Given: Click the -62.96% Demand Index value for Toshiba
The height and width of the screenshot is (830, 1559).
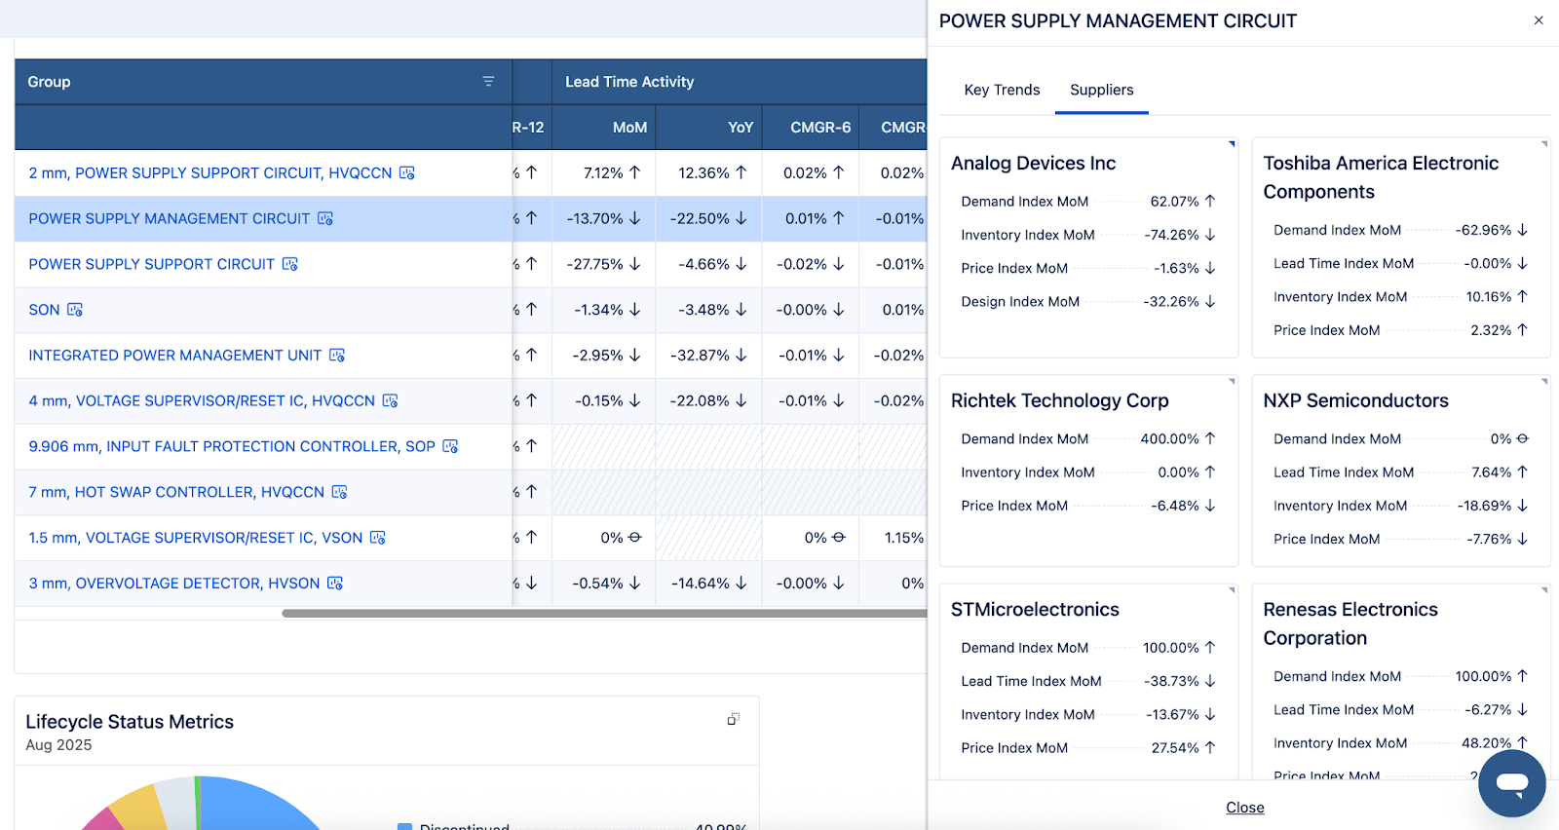Looking at the screenshot, I should click(1484, 231).
